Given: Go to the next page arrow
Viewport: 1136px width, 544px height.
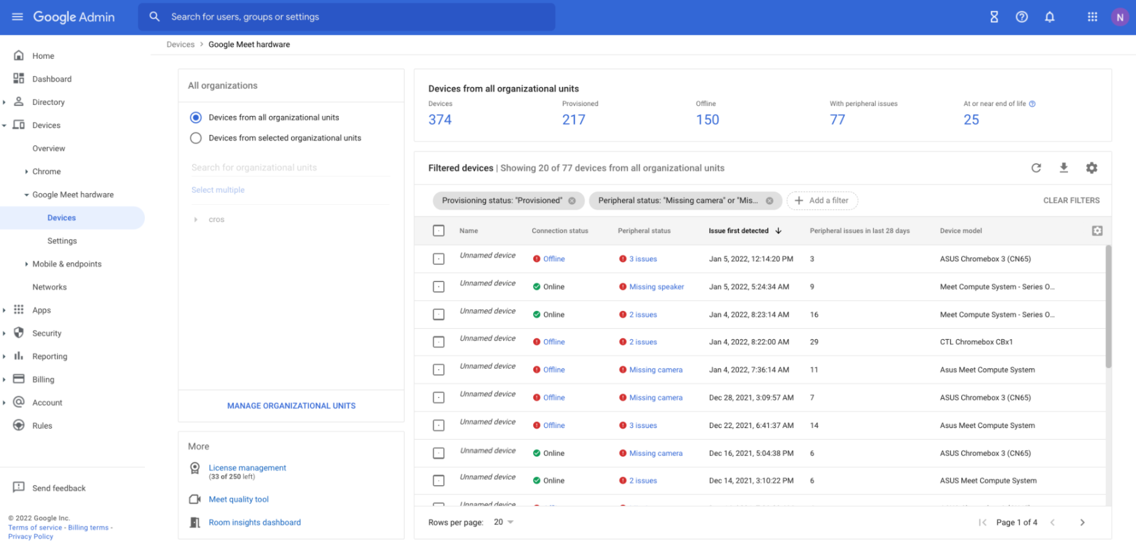Looking at the screenshot, I should pyautogui.click(x=1083, y=523).
